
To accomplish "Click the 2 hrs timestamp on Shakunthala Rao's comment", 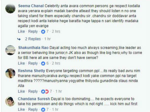I will coord(56,63).
